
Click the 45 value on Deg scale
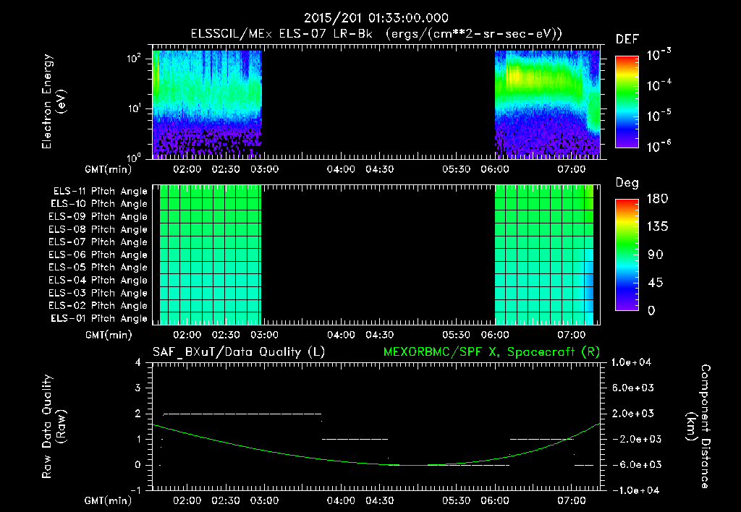655,283
